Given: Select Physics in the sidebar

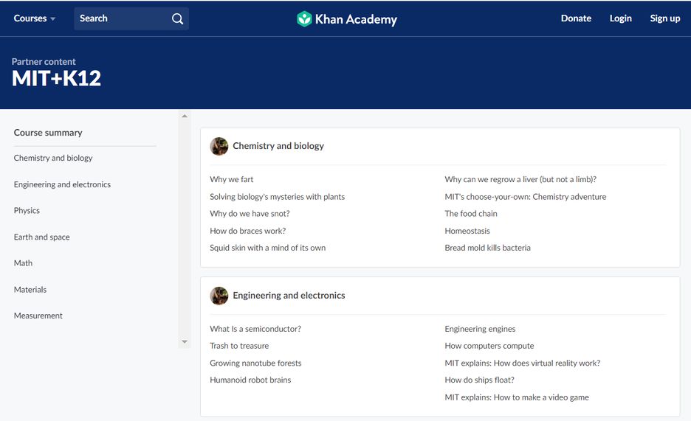Looking at the screenshot, I should coord(27,210).
